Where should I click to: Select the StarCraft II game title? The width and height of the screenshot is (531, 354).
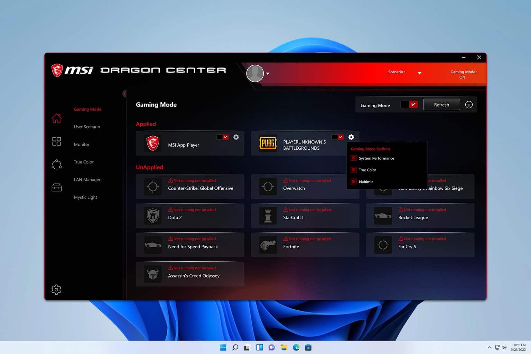[x=294, y=217]
